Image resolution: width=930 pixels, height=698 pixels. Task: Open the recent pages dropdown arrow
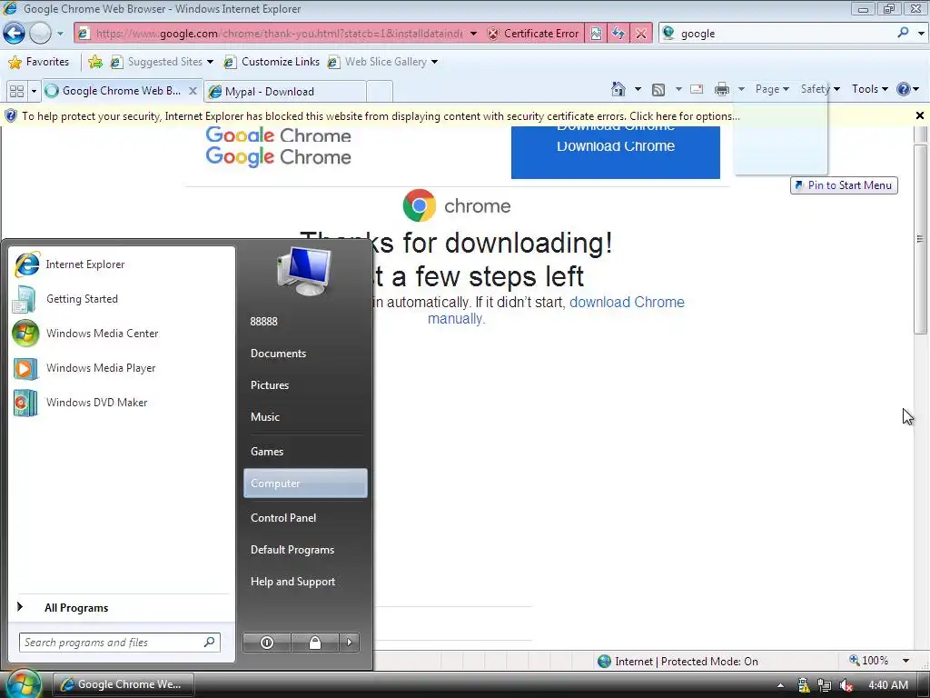pos(60,34)
